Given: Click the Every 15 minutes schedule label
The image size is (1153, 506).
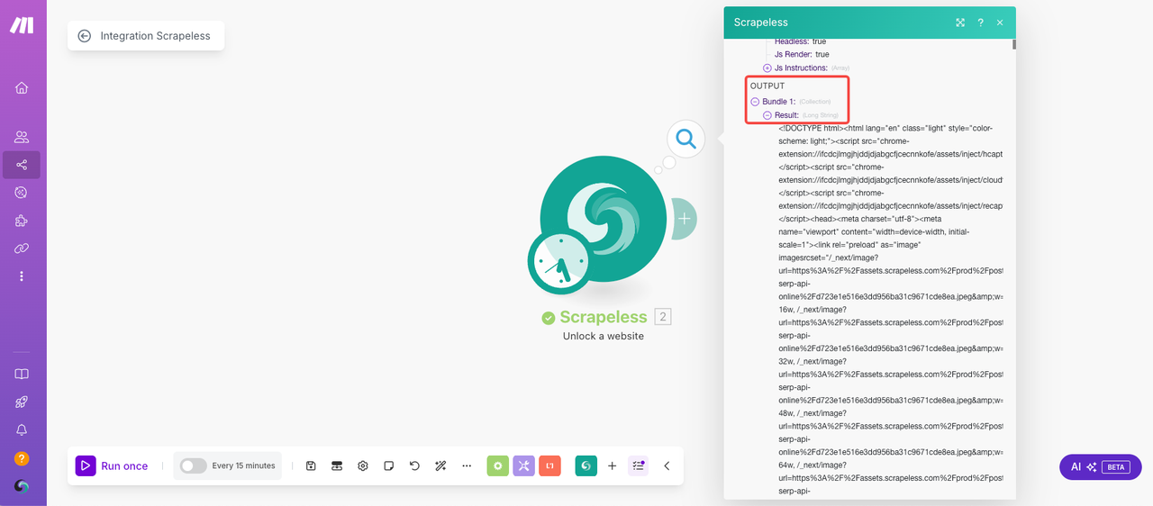Looking at the screenshot, I should (x=243, y=465).
